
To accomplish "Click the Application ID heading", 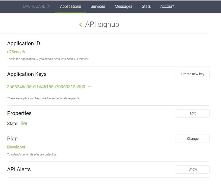I will [24, 43].
